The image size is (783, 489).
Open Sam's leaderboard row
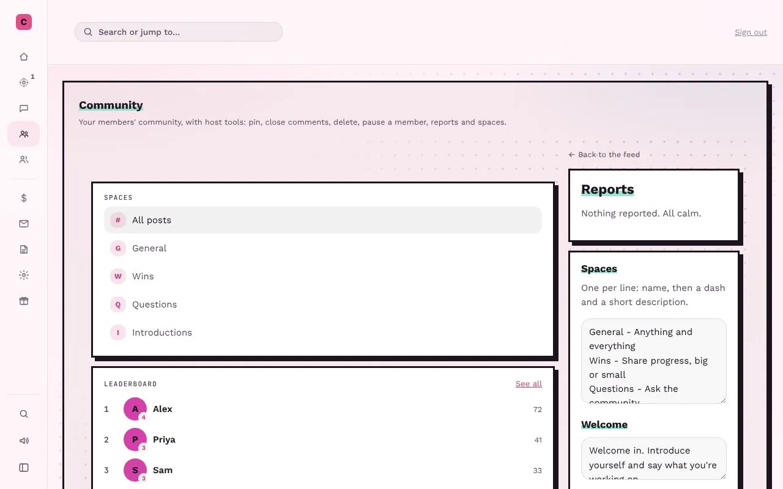coord(323,470)
